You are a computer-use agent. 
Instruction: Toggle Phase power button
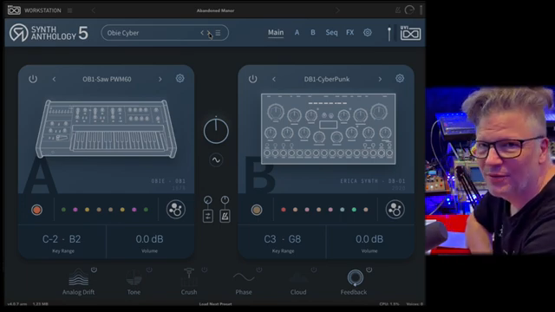(259, 270)
